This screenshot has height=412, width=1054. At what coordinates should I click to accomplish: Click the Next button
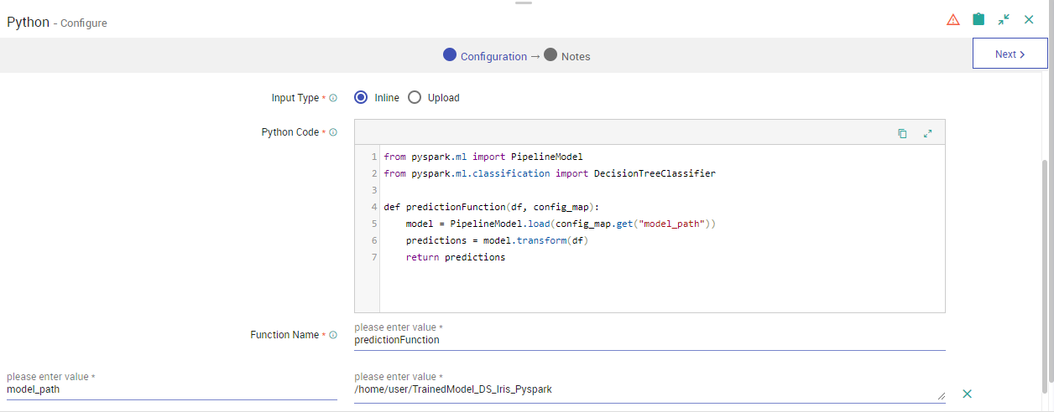[1010, 54]
